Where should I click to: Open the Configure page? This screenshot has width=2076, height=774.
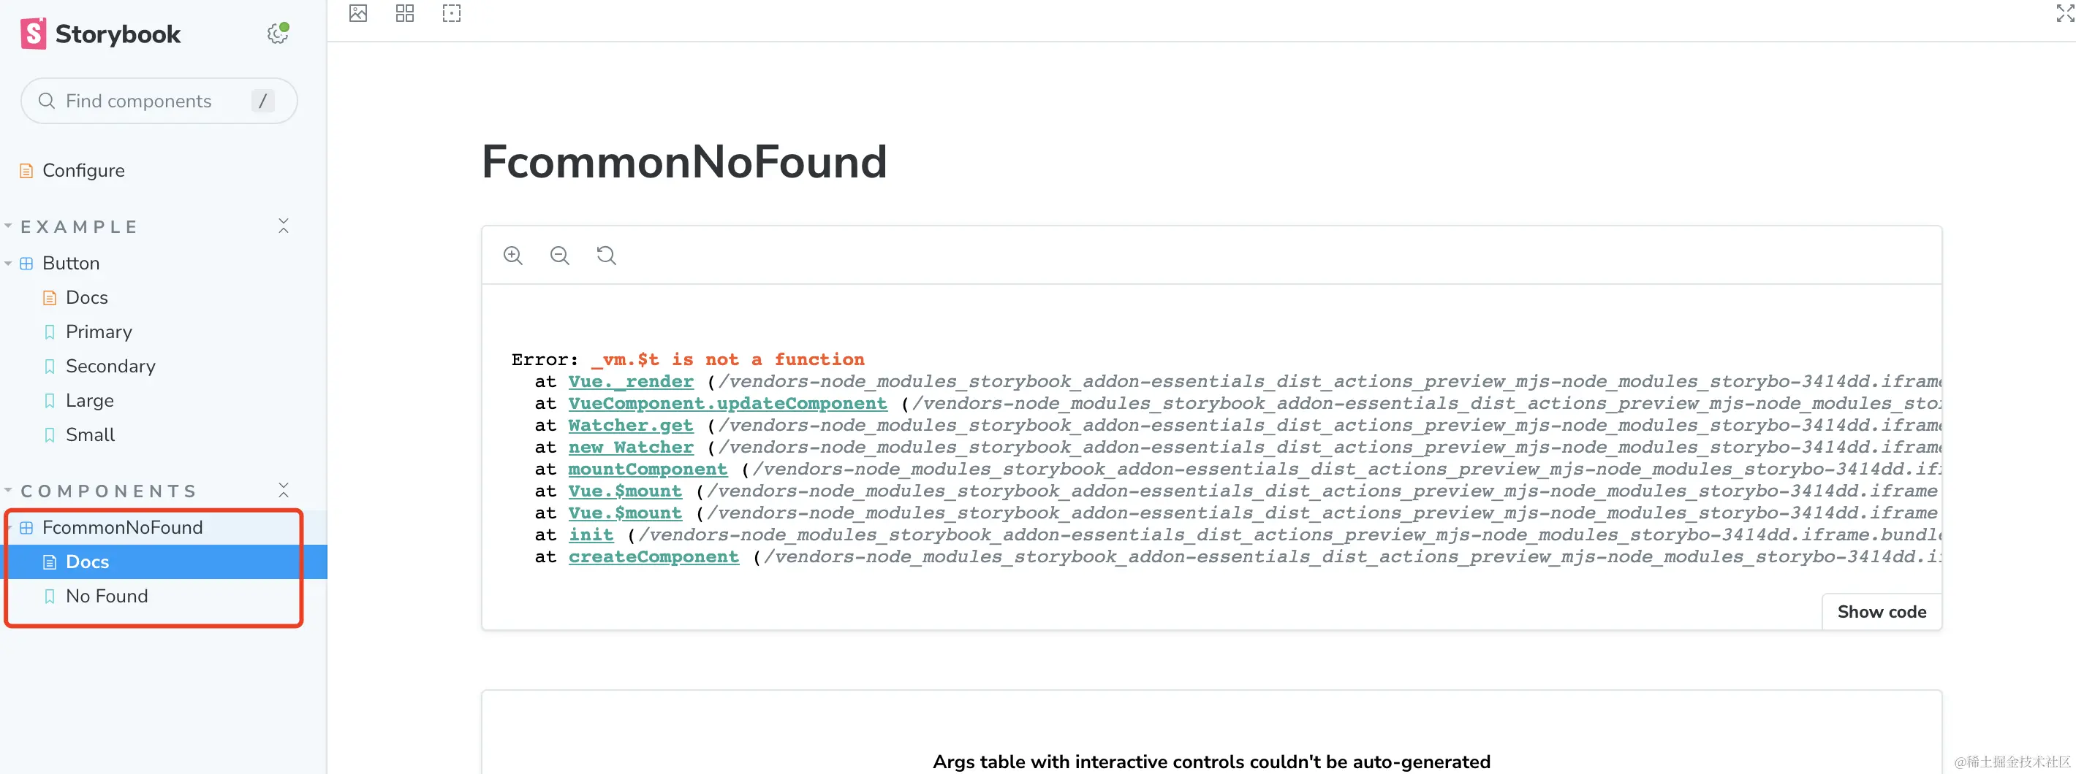point(83,171)
